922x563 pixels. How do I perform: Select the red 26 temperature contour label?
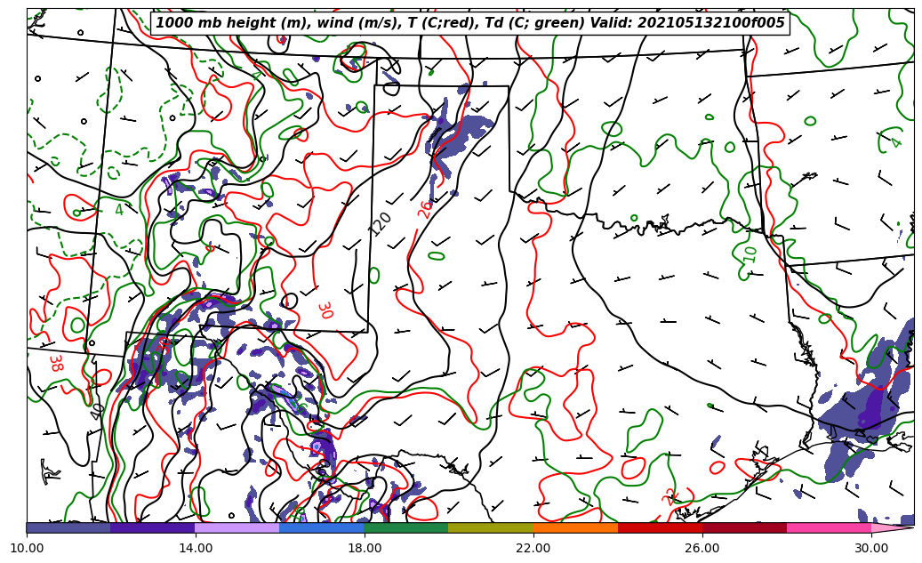425,209
